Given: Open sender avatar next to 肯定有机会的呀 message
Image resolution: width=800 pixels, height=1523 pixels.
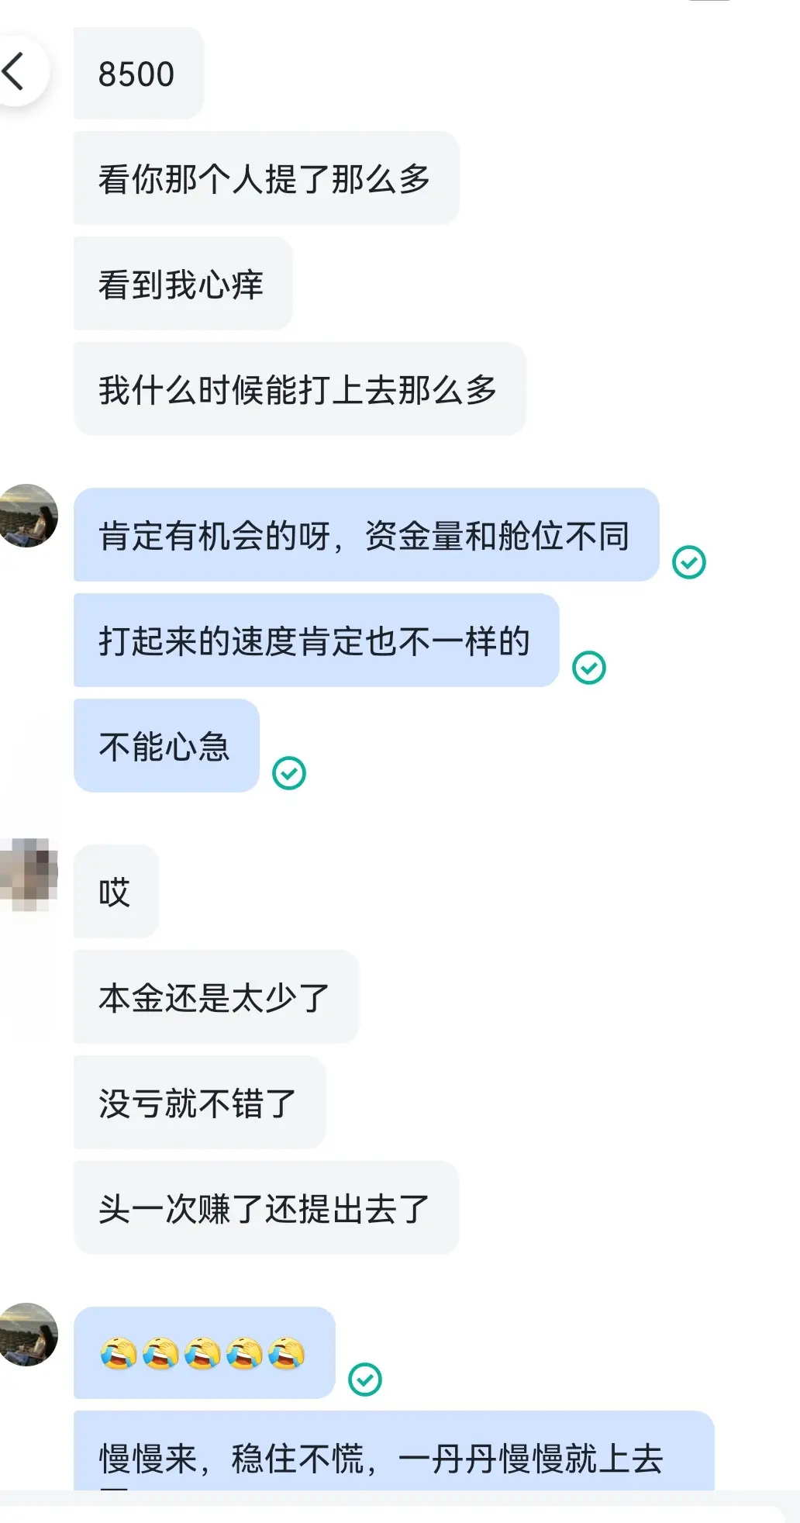Looking at the screenshot, I should tap(27, 516).
